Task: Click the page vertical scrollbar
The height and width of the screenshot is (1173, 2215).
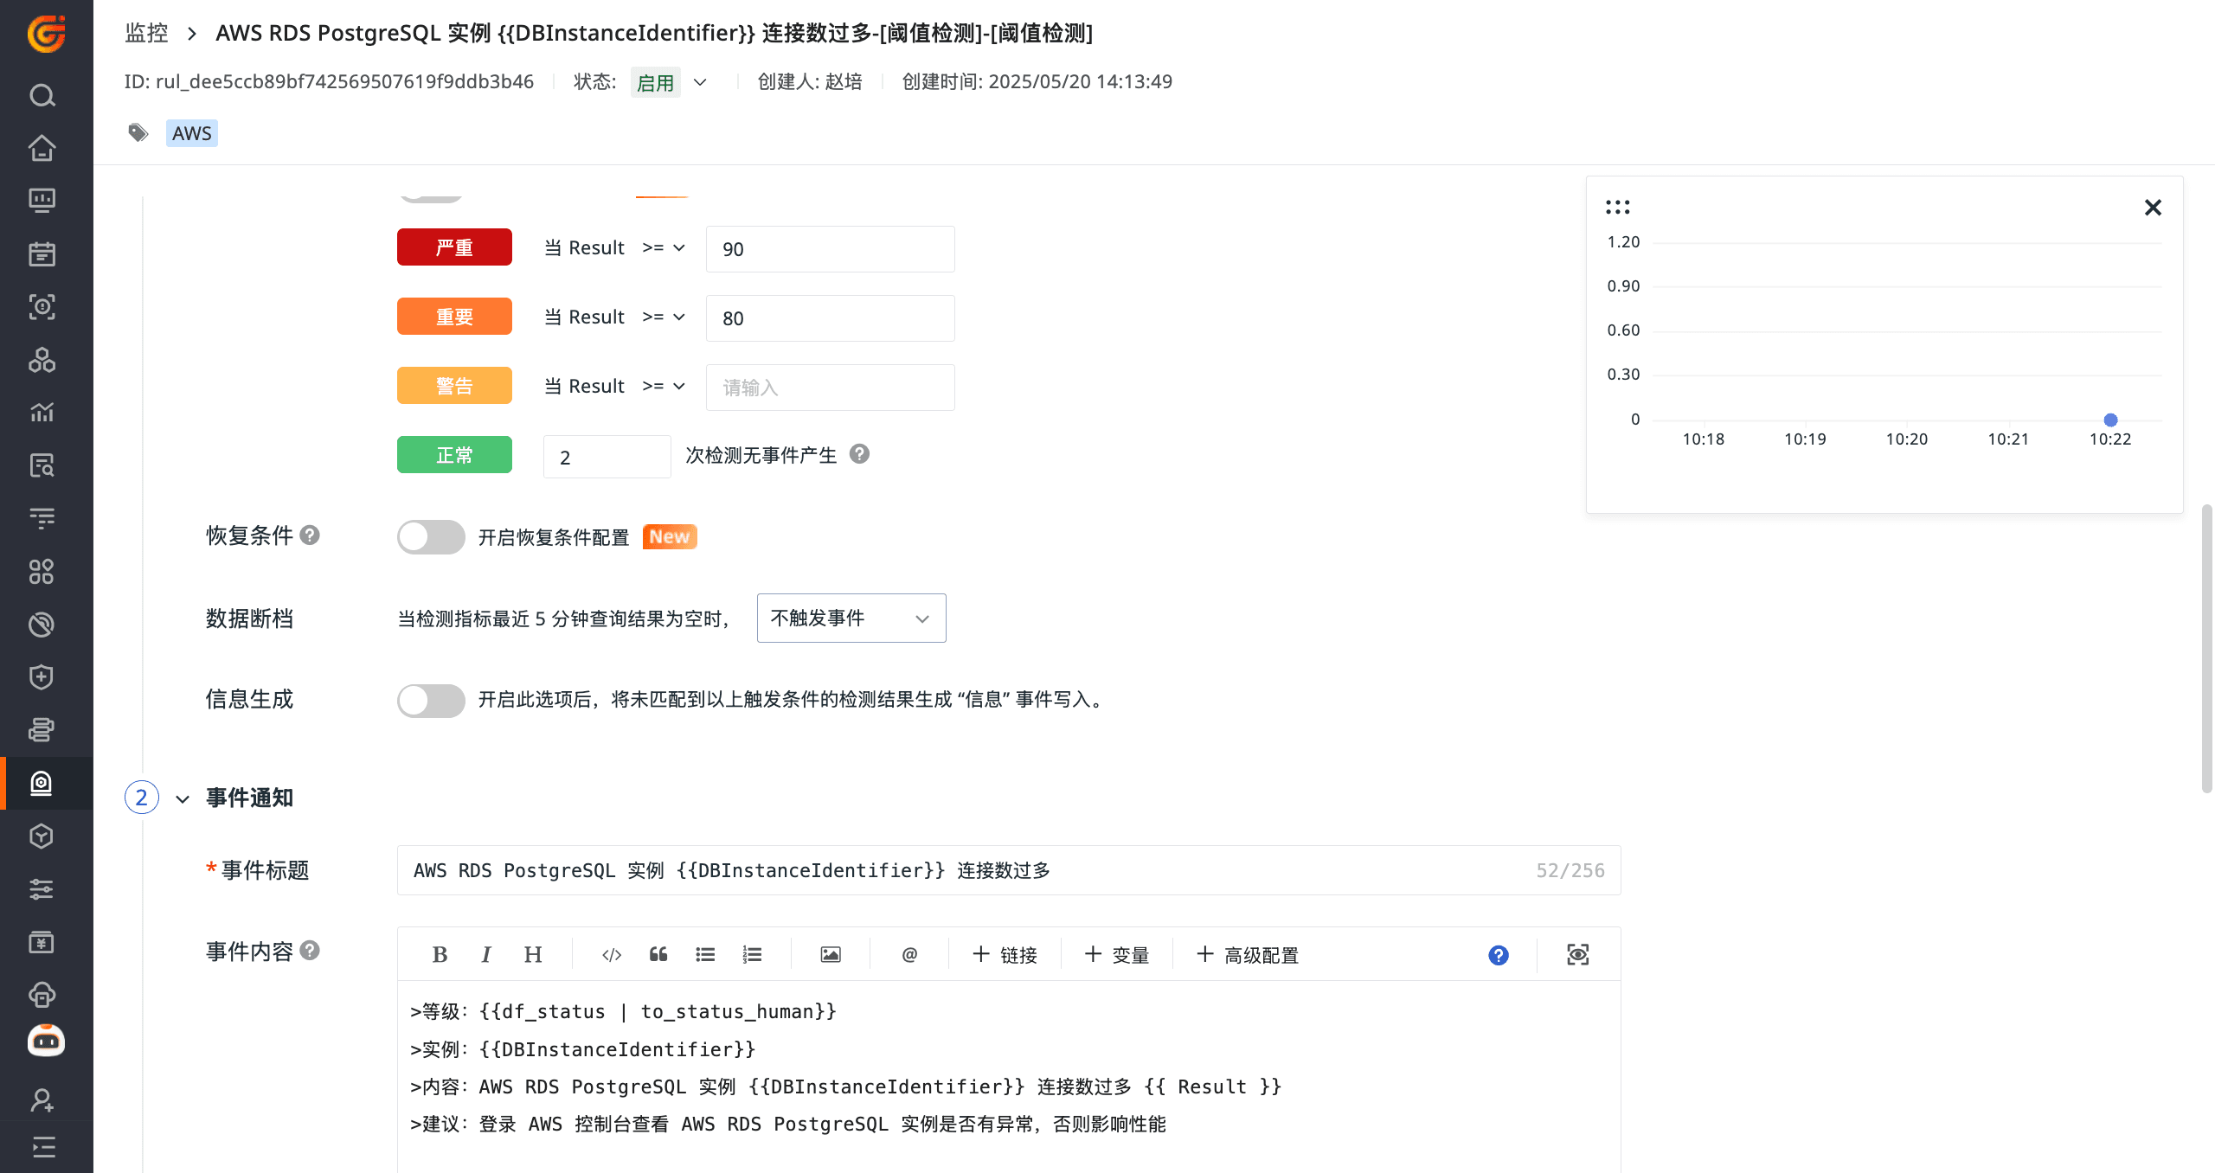Action: 2207,649
